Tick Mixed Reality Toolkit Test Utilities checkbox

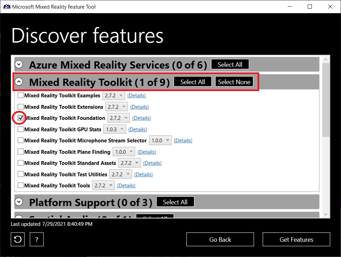pyautogui.click(x=20, y=174)
